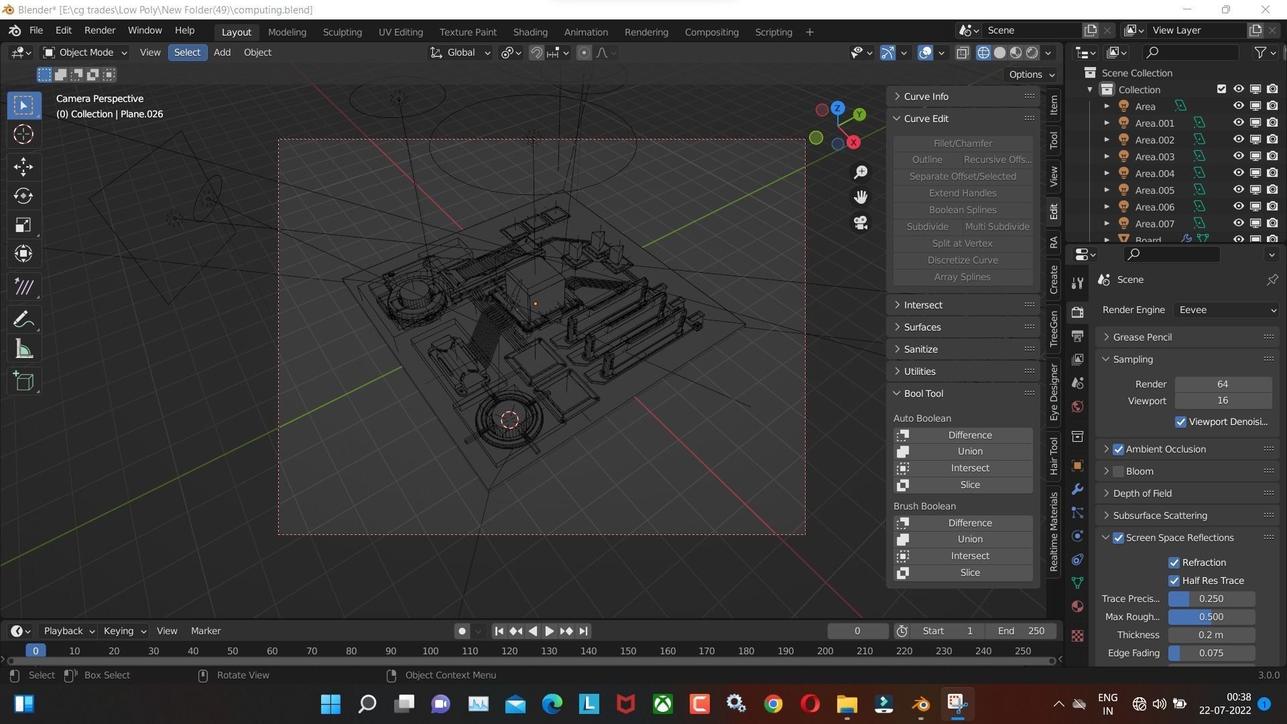Open the Render properties tab
The height and width of the screenshot is (724, 1287).
click(1077, 312)
